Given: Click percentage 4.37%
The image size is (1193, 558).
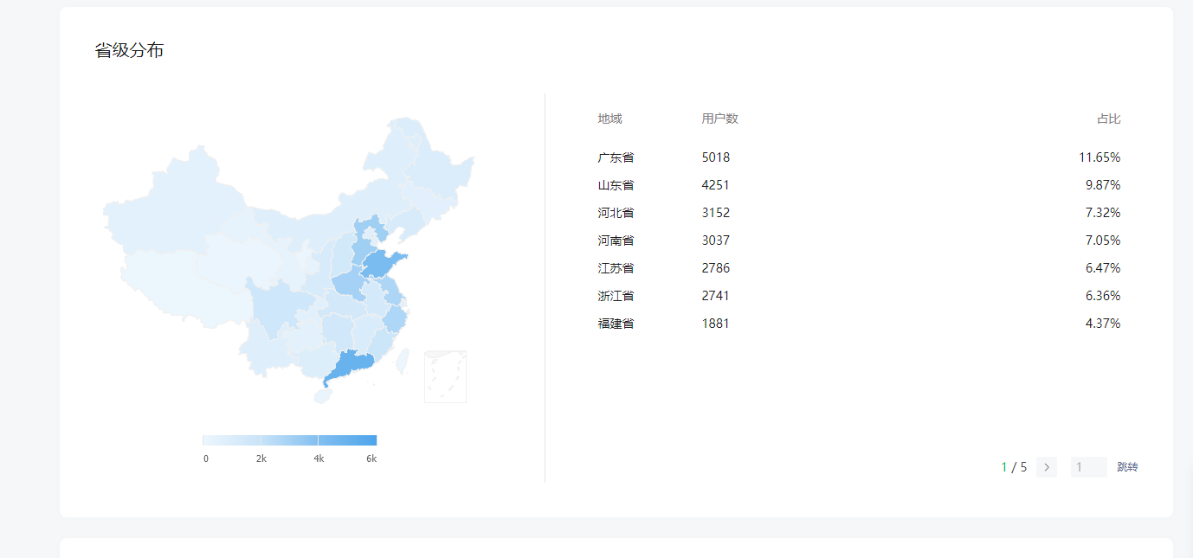Looking at the screenshot, I should tap(1103, 324).
